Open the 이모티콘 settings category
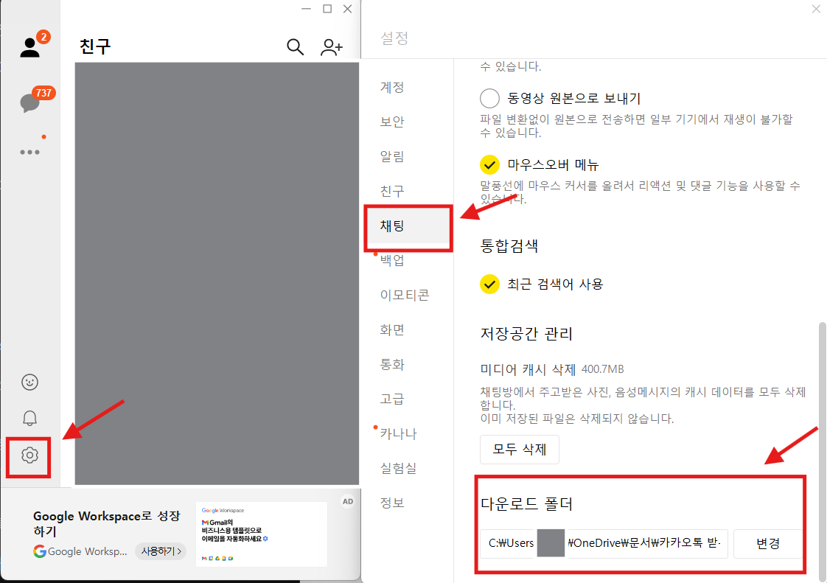The height and width of the screenshot is (583, 827). coord(405,295)
